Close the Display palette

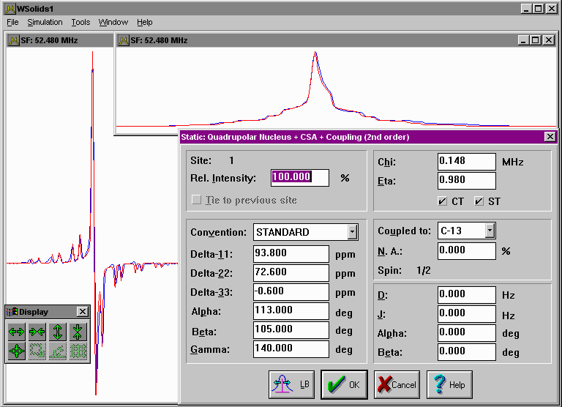pyautogui.click(x=82, y=312)
